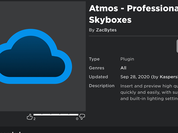Click the Sep 28, 2020 updated date
Screen dimensions: 178x133
click(x=135, y=77)
